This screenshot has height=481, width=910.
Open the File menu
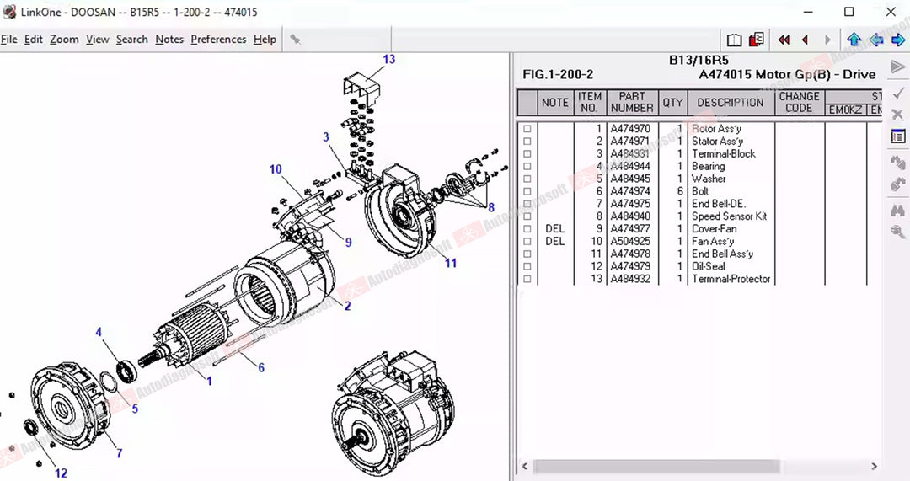pos(8,40)
